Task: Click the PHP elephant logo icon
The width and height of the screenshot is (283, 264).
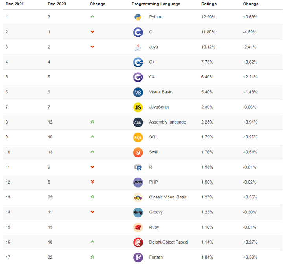Action: [138, 182]
